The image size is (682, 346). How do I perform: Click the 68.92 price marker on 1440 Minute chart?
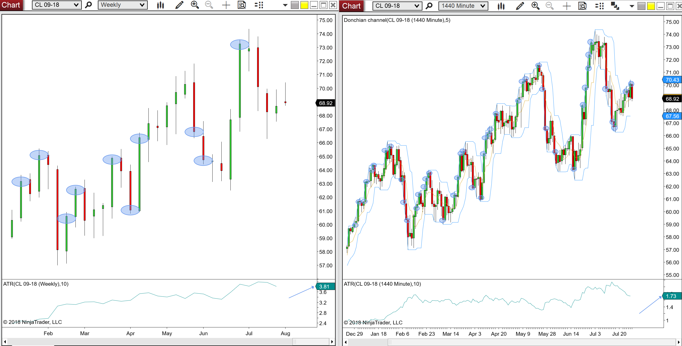[x=672, y=99]
